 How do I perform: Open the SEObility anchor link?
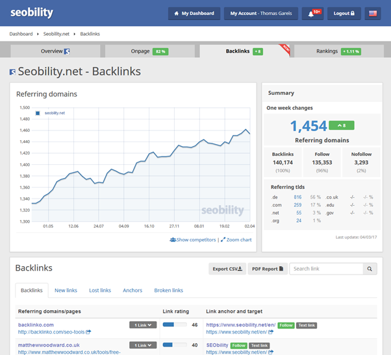(217, 345)
